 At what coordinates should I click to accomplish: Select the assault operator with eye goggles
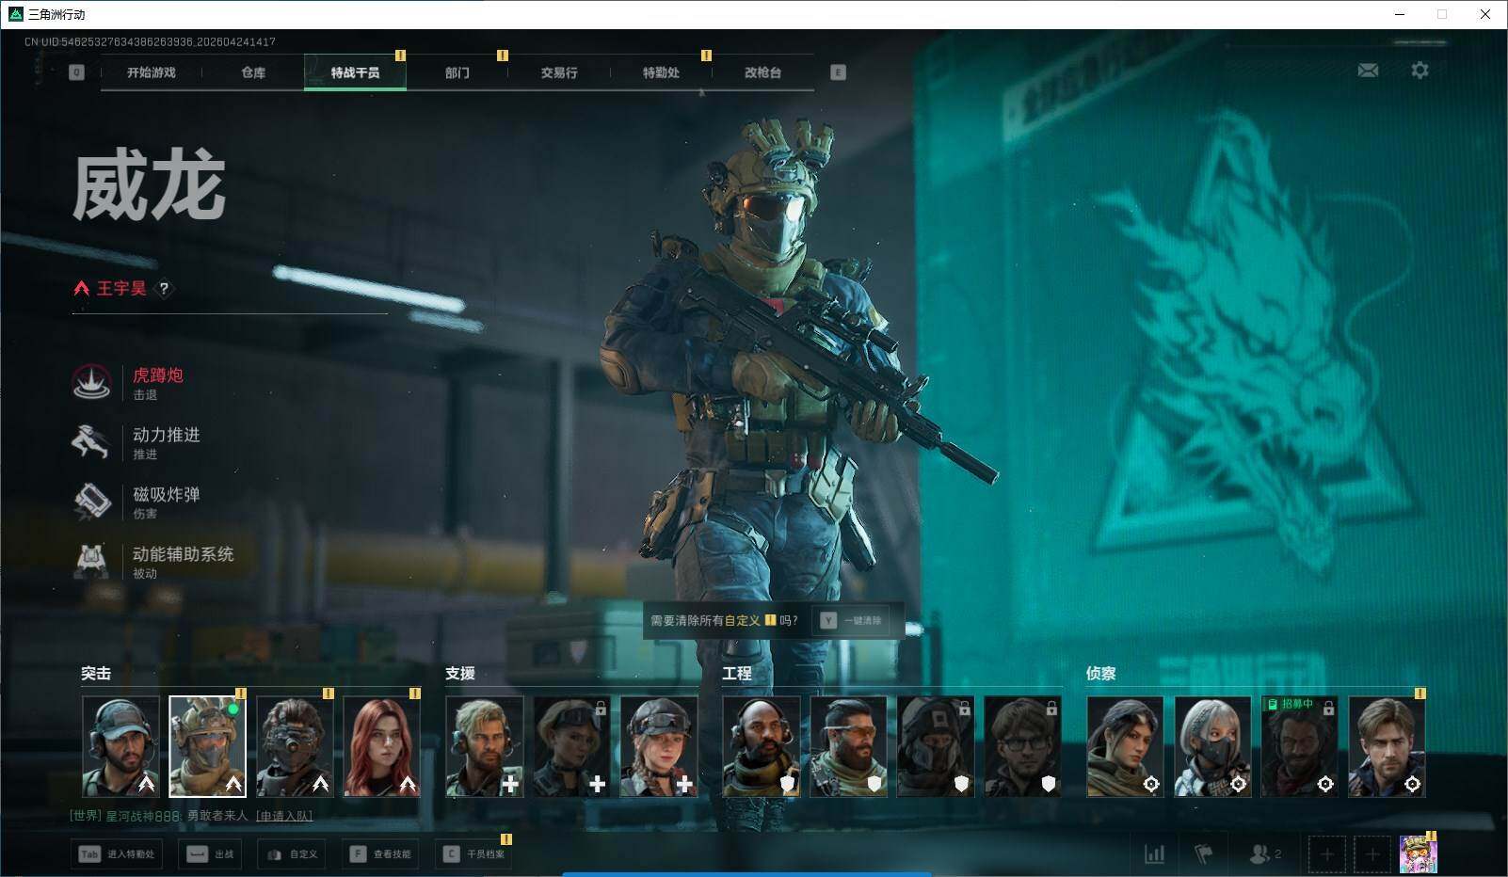tap(295, 746)
